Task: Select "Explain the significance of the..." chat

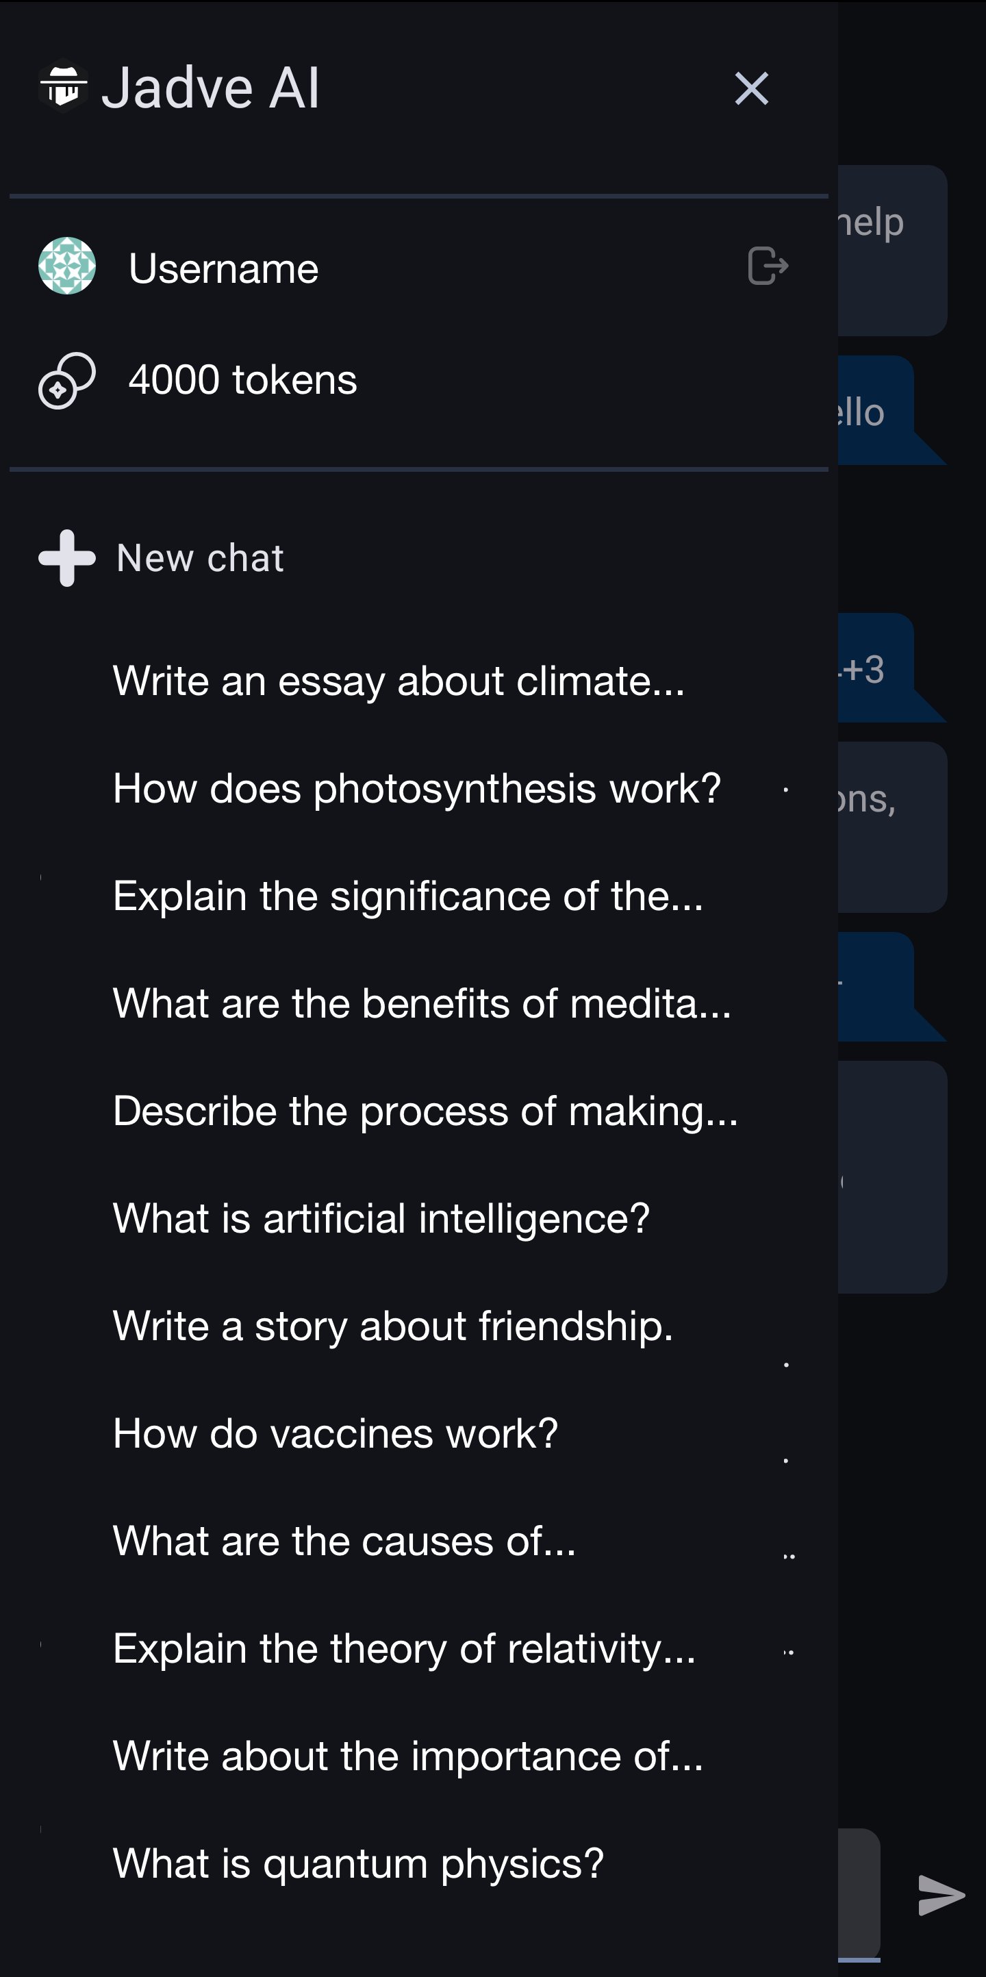Action: click(407, 896)
